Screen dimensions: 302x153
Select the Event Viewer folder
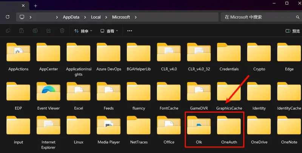pos(48,96)
